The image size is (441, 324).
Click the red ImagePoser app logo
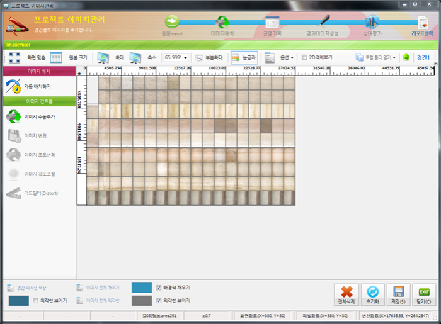[x=17, y=26]
